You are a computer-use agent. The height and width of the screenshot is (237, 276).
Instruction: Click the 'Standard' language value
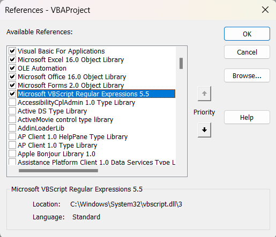coord(86,217)
